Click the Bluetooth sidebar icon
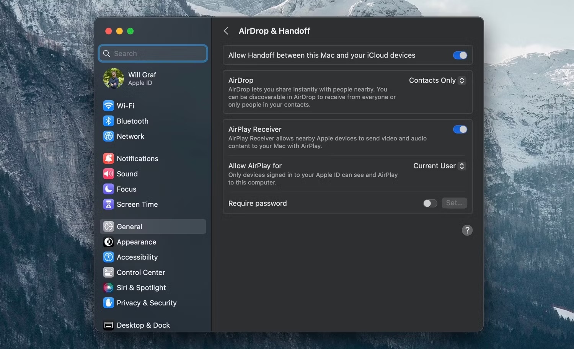 click(x=108, y=121)
